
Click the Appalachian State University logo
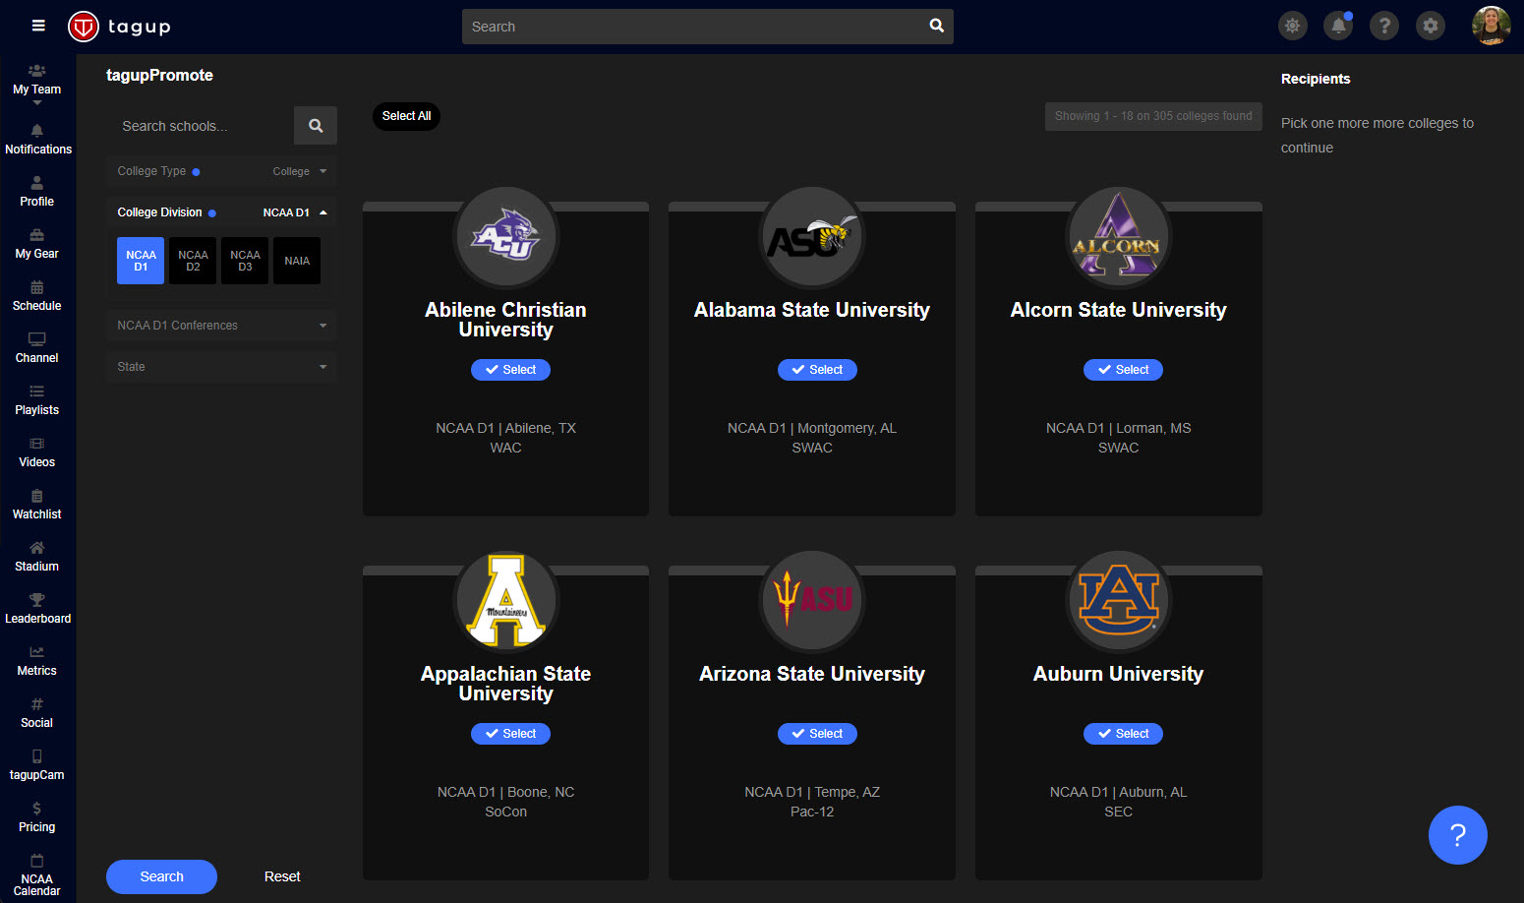tap(505, 600)
